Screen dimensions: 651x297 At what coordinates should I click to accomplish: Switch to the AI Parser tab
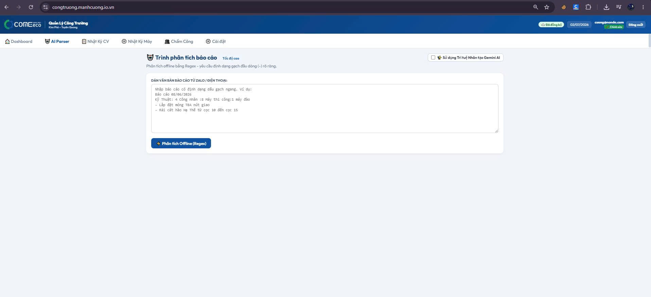pos(57,42)
